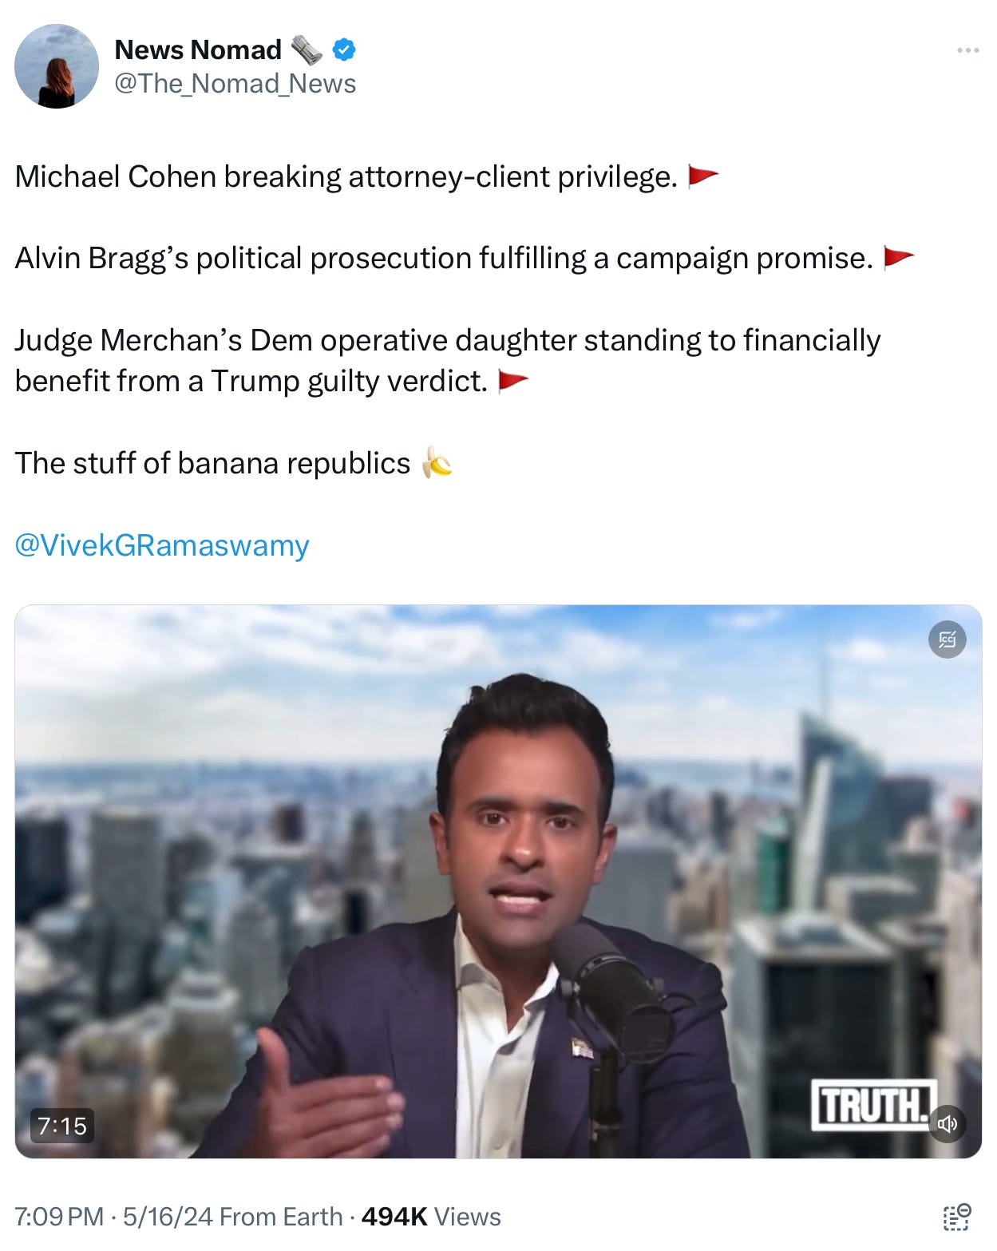Click the post details icon beside views
The width and height of the screenshot is (997, 1251).
pos(956,1217)
